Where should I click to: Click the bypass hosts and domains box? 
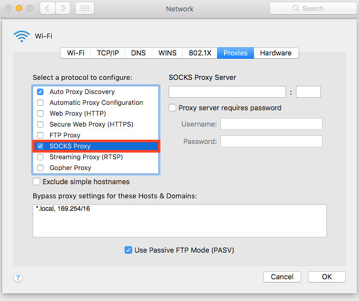179,221
